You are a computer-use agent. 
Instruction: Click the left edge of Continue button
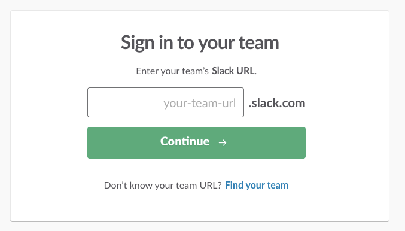pyautogui.click(x=89, y=142)
